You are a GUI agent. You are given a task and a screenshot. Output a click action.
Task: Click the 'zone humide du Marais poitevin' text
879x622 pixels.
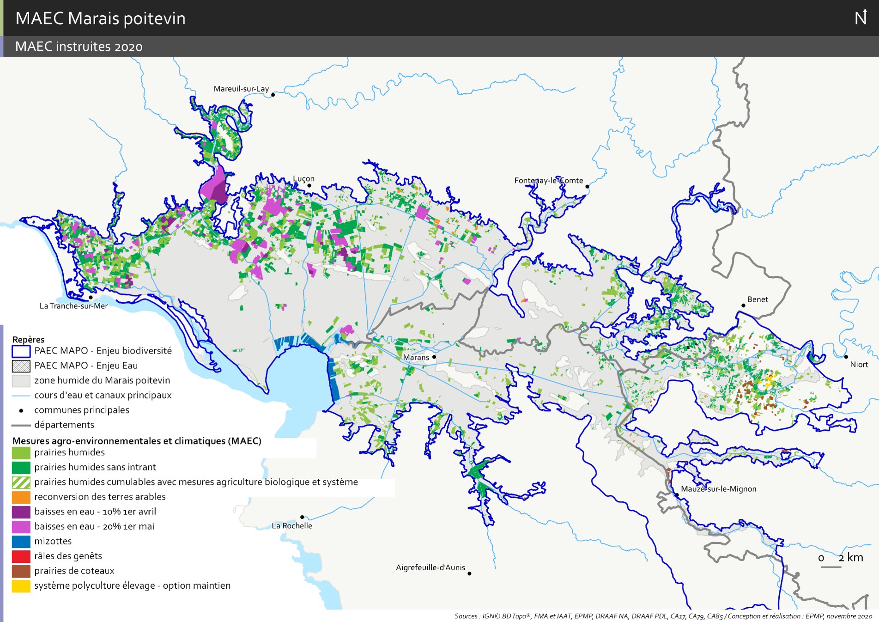(x=102, y=380)
